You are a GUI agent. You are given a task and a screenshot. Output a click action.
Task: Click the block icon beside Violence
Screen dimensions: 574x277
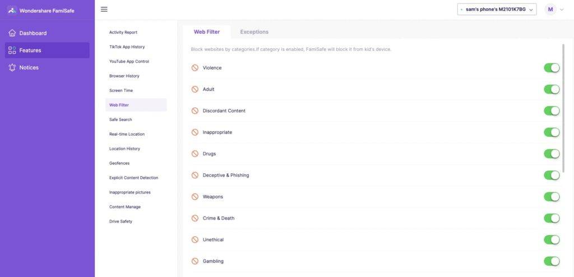pos(195,68)
